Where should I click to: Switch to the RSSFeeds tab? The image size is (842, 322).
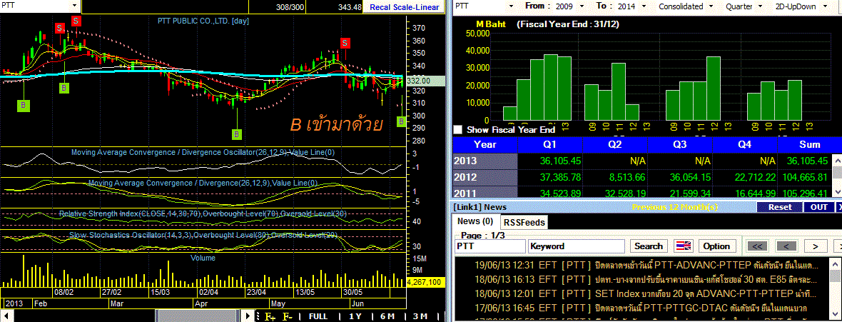524,222
